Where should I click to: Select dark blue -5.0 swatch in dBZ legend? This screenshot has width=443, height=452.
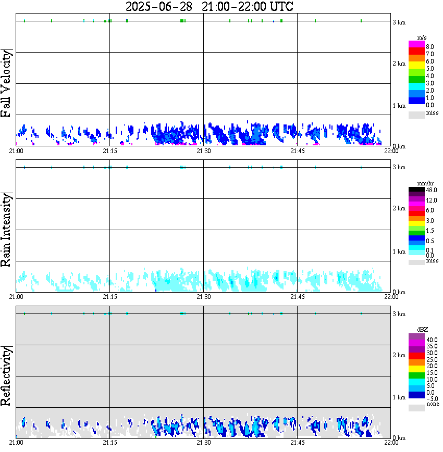416,395
